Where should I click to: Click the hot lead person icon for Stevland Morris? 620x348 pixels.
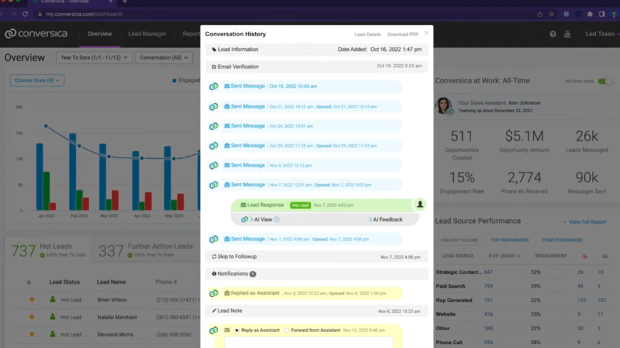click(x=53, y=334)
